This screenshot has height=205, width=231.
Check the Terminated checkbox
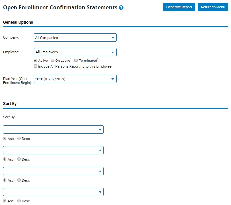click(x=76, y=60)
